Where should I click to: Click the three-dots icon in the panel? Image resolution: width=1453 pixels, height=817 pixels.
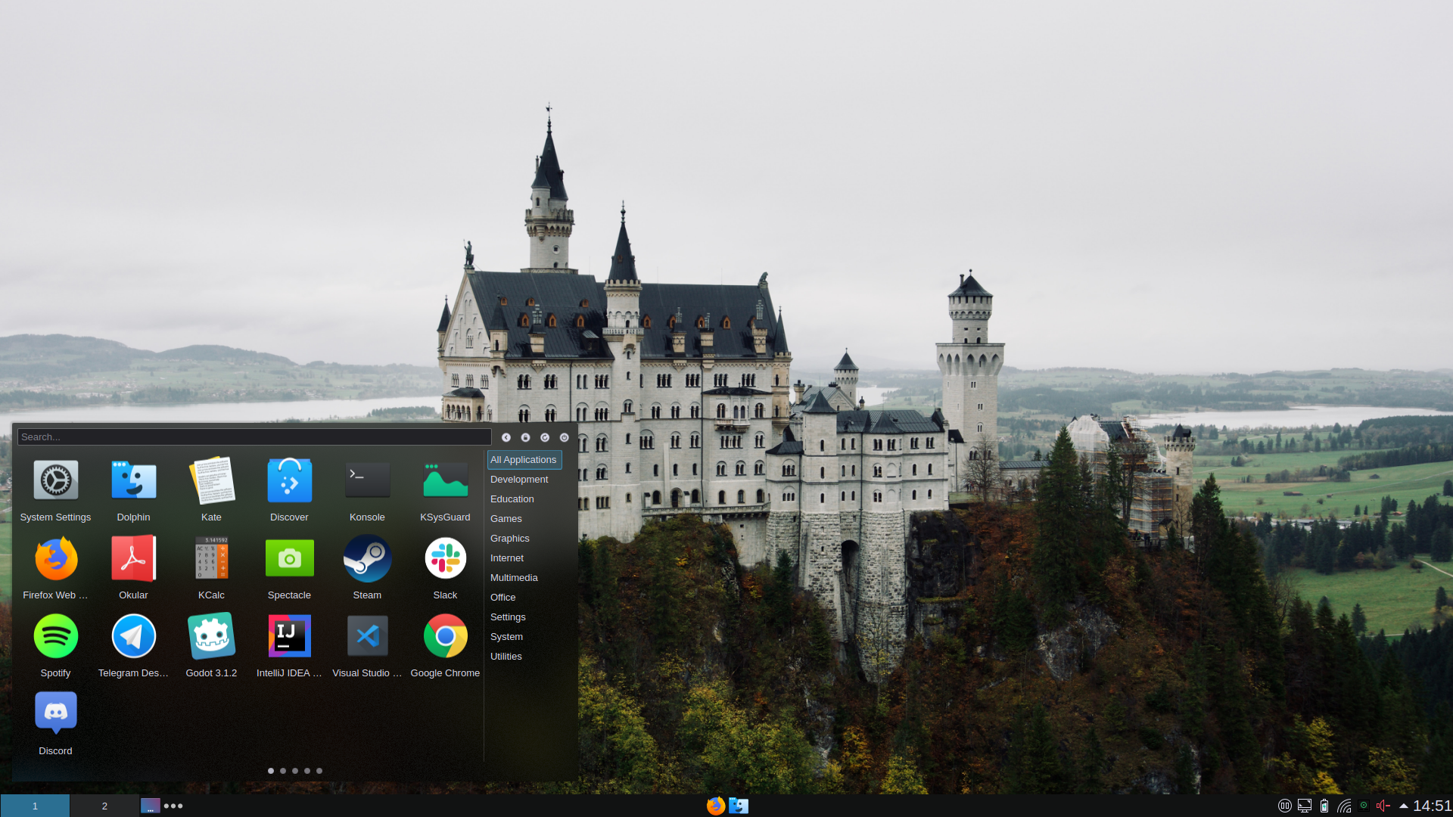(x=173, y=806)
